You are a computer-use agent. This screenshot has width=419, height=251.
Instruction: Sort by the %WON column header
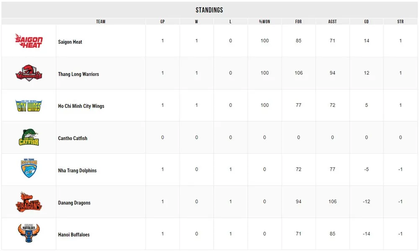pos(264,21)
